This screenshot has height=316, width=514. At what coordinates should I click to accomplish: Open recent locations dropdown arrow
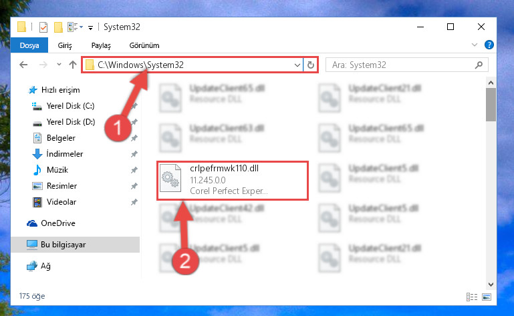(59, 65)
